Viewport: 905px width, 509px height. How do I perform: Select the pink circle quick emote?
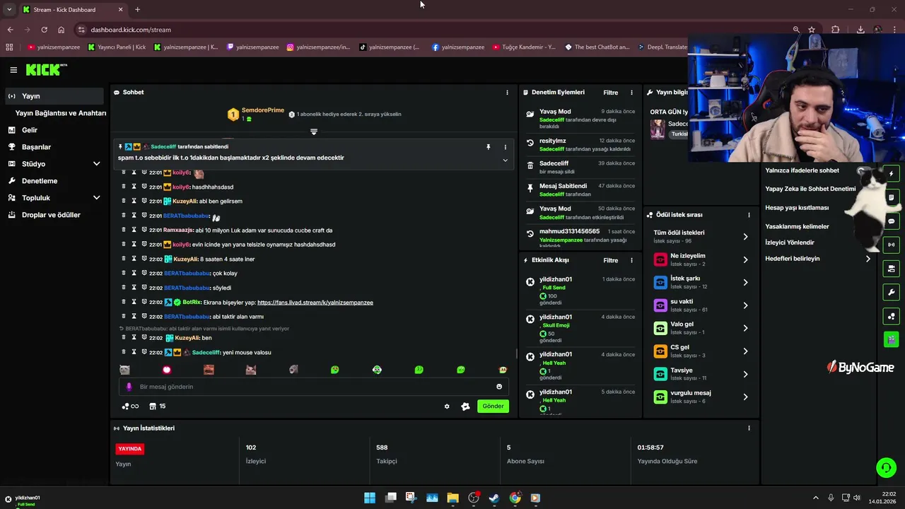click(167, 370)
